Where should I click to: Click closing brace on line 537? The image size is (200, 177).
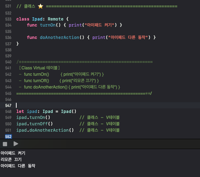coord(18,44)
